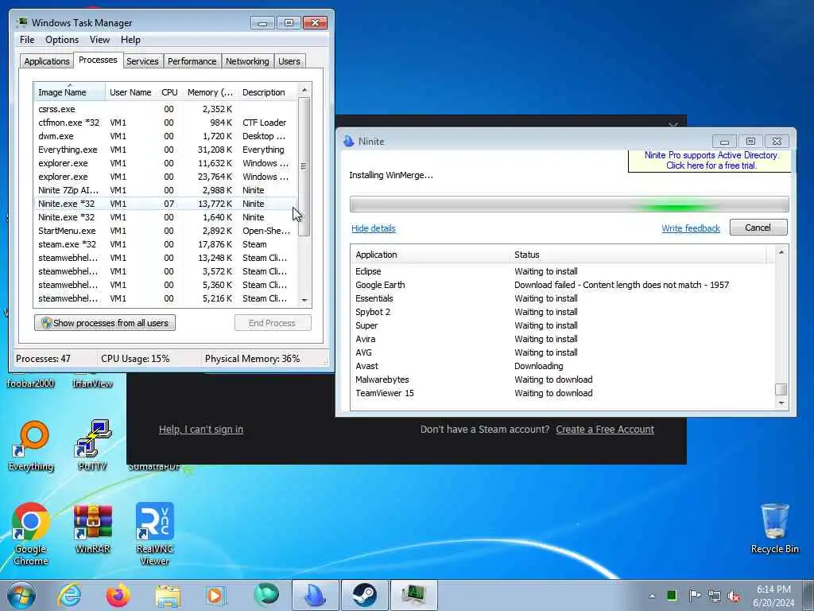This screenshot has width=814, height=611.
Task: Open the network tray icon
Action: [x=715, y=596]
